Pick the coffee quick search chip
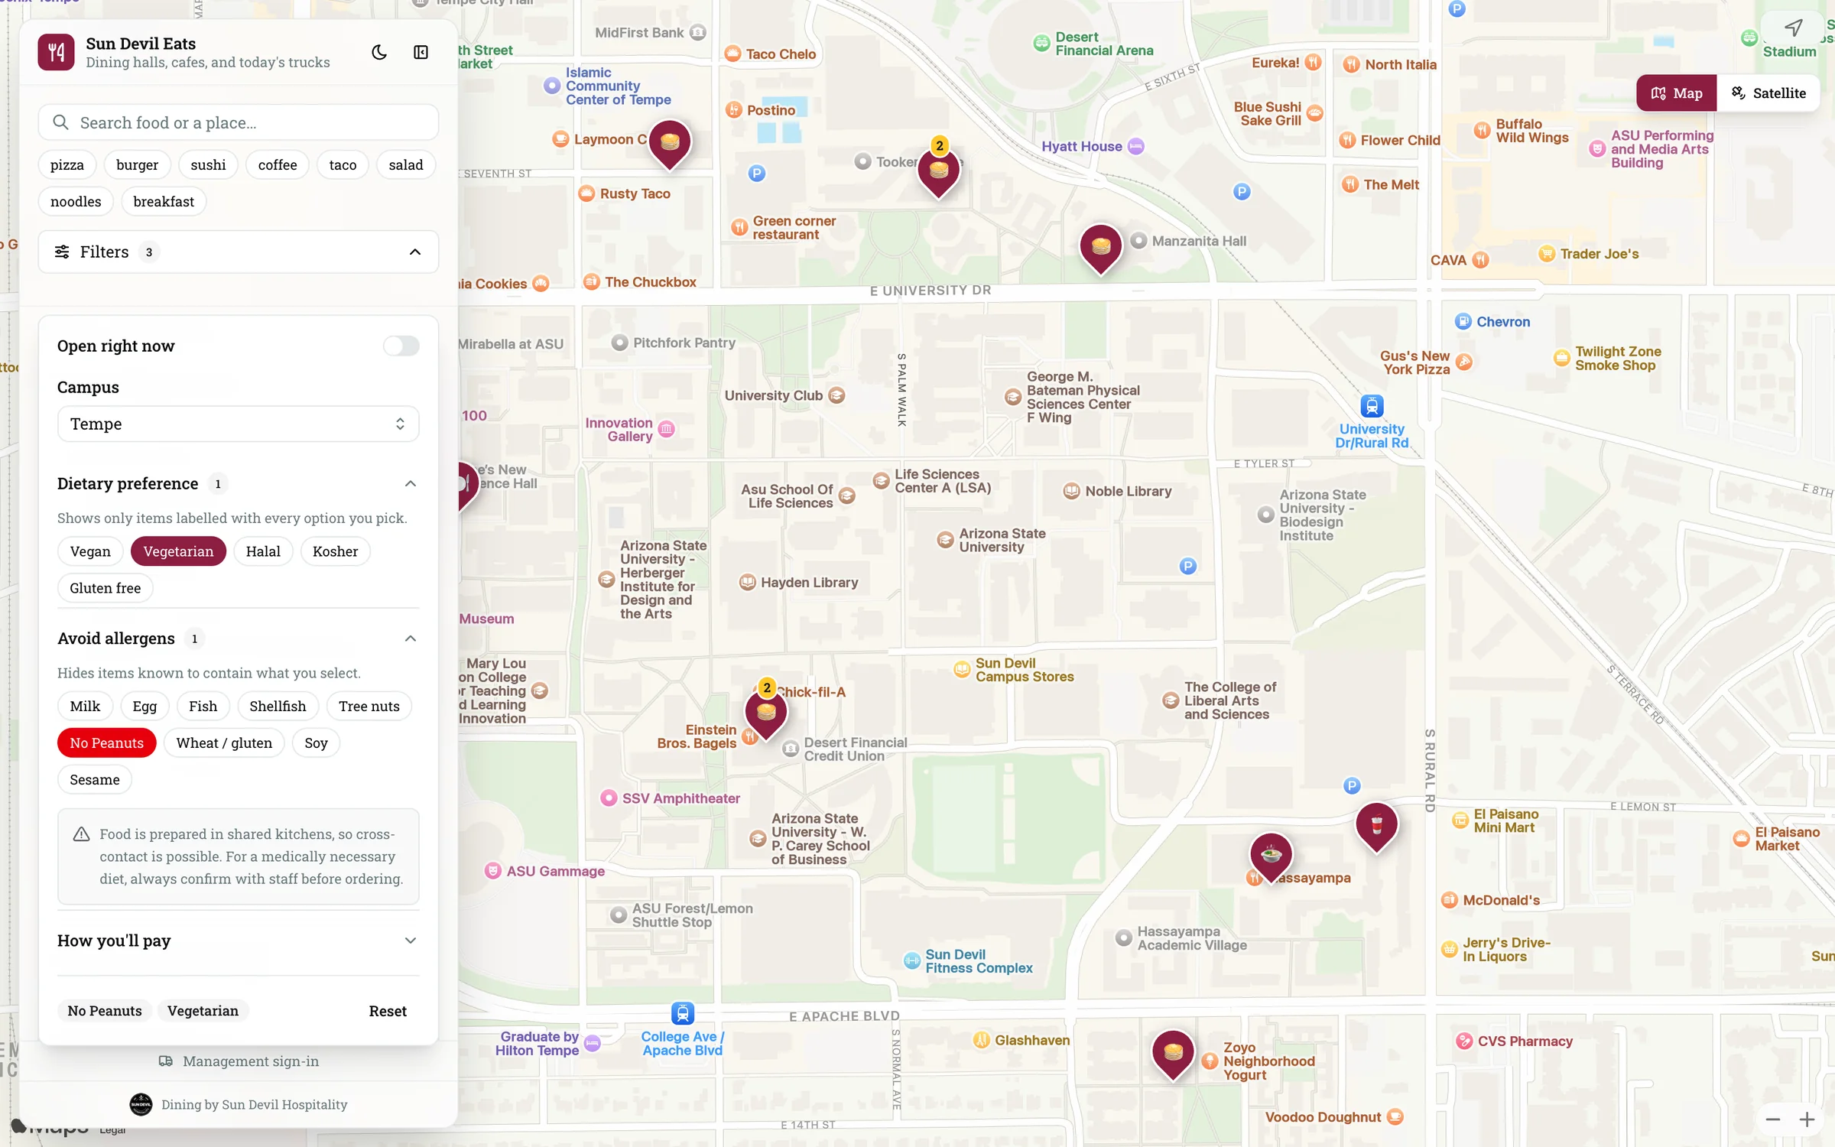 [x=278, y=165]
